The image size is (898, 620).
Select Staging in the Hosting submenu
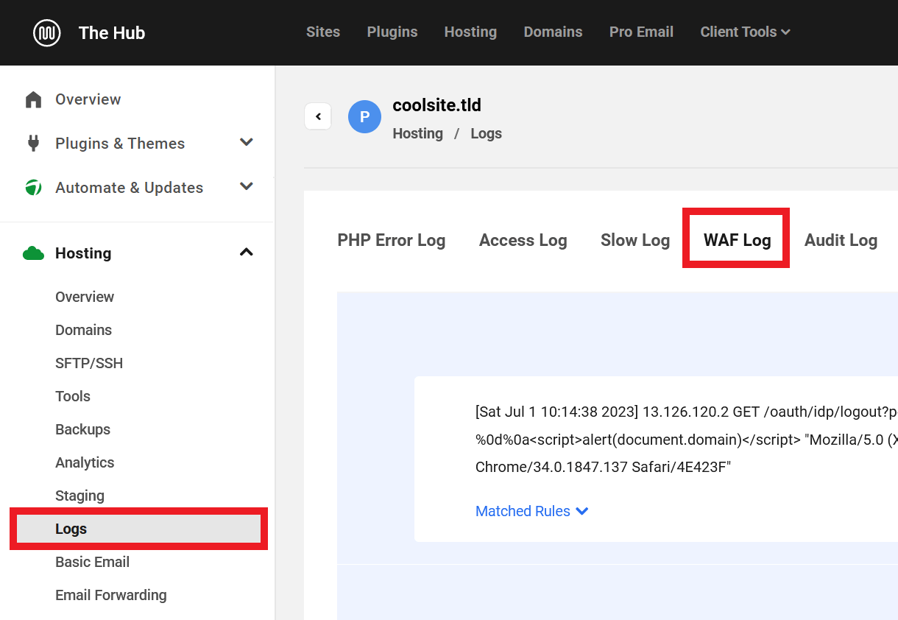(x=79, y=496)
